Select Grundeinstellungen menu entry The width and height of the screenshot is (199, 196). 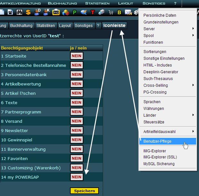[x=161, y=22]
